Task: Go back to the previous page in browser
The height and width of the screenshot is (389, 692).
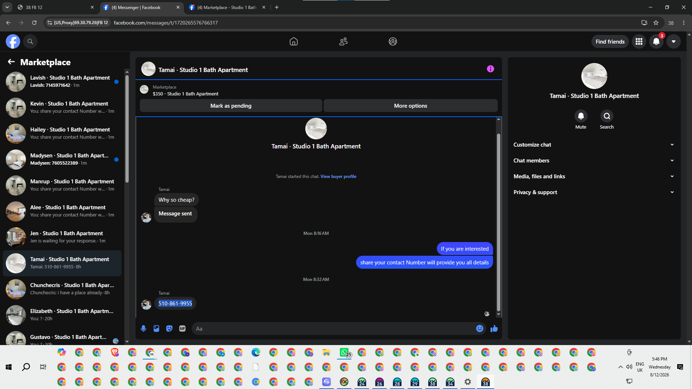Action: (8, 23)
